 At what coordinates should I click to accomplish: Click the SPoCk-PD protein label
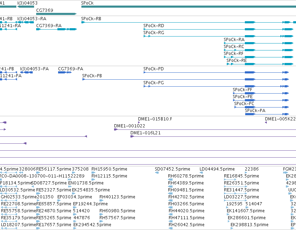coord(153,69)
